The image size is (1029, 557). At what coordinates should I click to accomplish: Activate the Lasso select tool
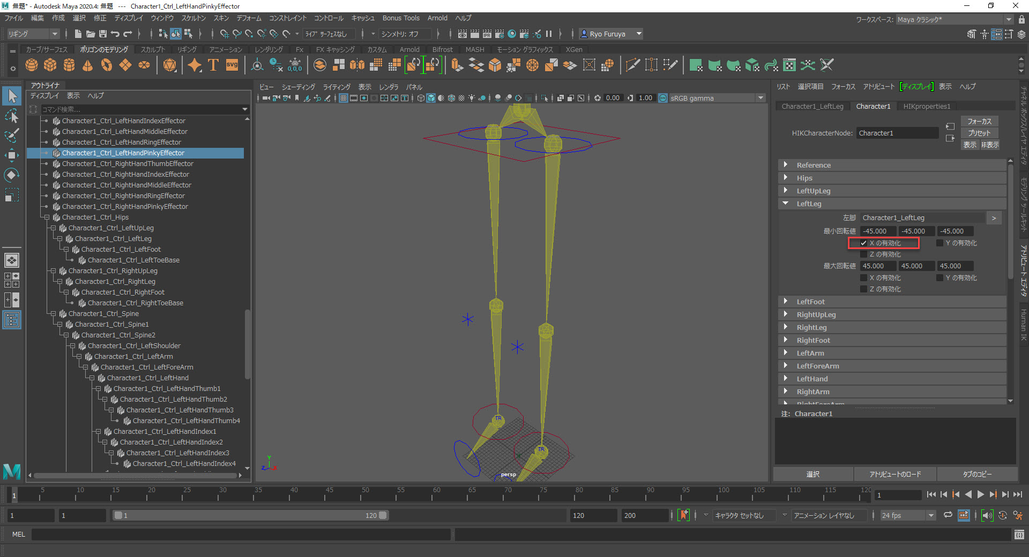12,116
